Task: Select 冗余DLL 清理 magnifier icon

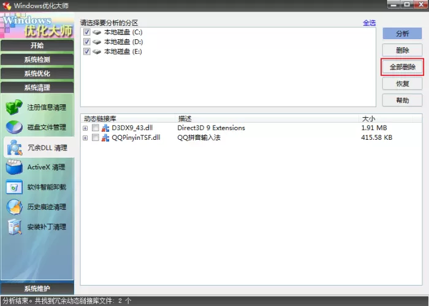Action: 15,148
